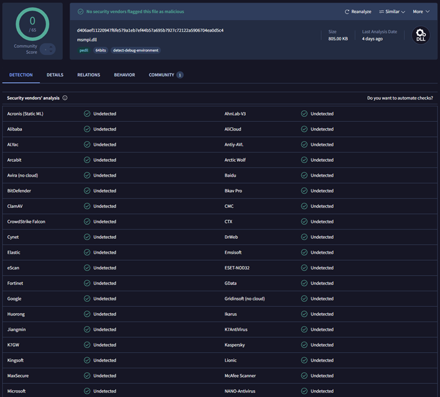The width and height of the screenshot is (440, 397).
Task: Click the check icon in the ClamAV row
Action: click(x=87, y=206)
